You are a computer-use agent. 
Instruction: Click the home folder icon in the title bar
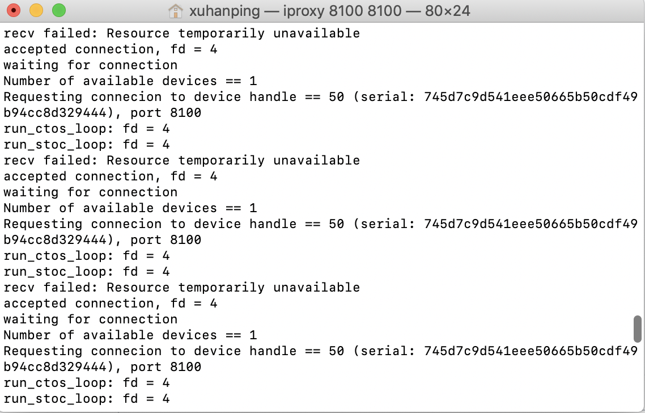point(176,11)
